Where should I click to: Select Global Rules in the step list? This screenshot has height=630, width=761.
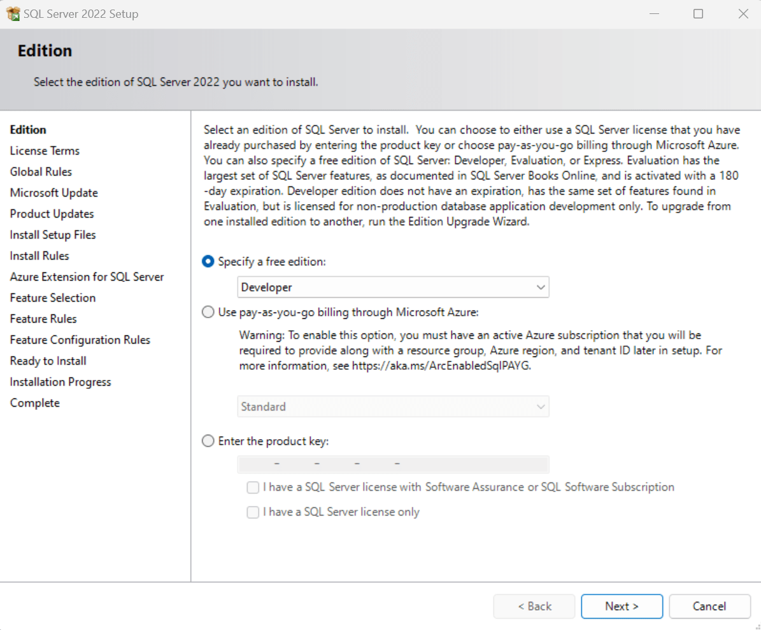pyautogui.click(x=41, y=172)
